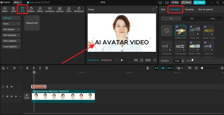Adjust the animation Duration slider
Viewport: 224px width, 115px height.
tap(193, 60)
